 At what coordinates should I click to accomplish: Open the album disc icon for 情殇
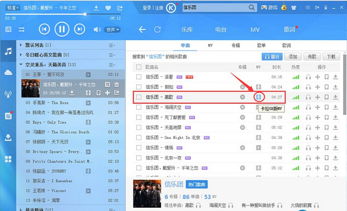pyautogui.click(x=242, y=148)
